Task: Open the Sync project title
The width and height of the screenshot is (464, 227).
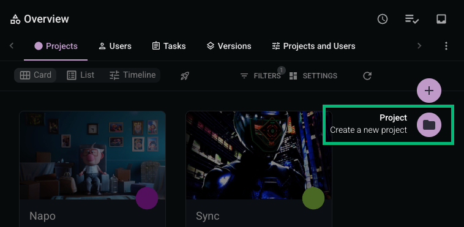Action: point(208,216)
